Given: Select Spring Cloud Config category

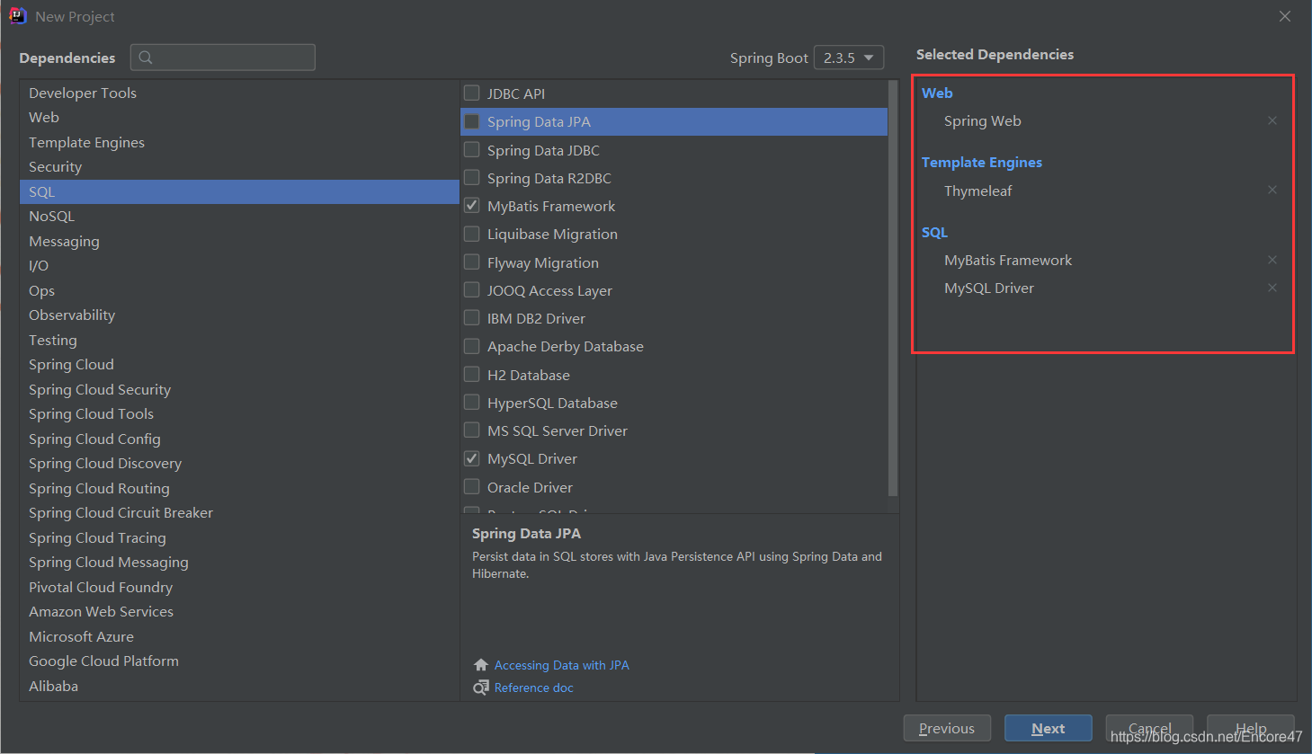Looking at the screenshot, I should tap(239, 439).
